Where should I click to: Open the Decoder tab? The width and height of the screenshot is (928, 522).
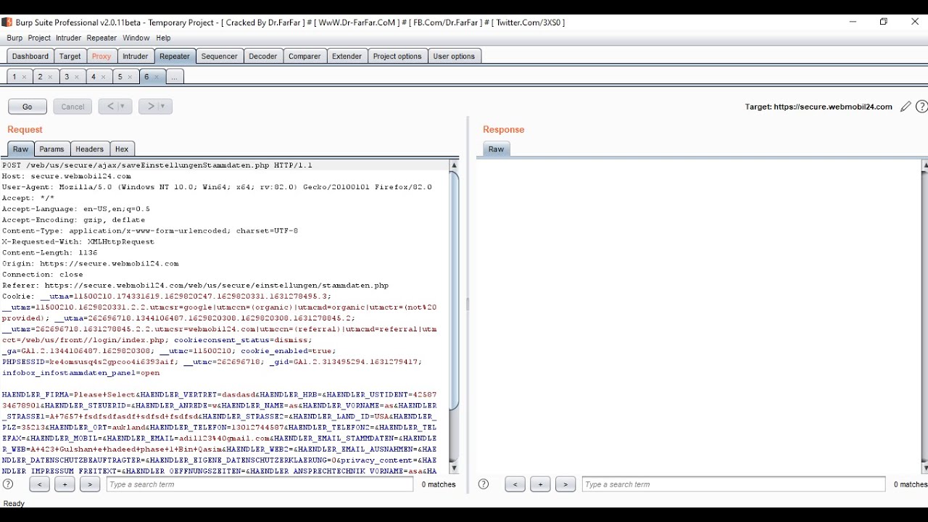click(x=262, y=57)
